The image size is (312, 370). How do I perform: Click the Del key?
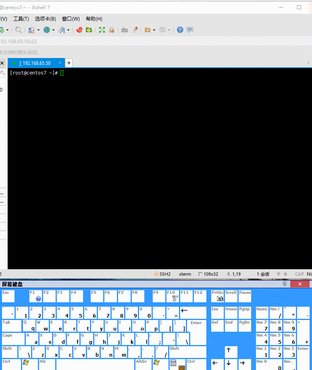(x=217, y=326)
